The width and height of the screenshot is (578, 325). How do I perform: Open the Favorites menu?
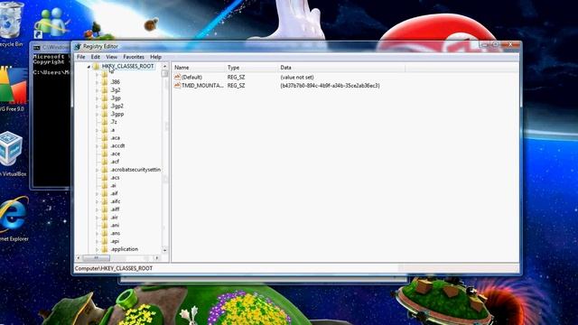[x=134, y=57]
